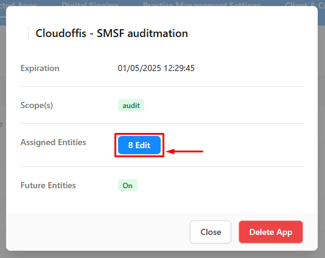325x258 pixels.
Task: Open the 8 Edit assigned entities button
Action: click(139, 145)
